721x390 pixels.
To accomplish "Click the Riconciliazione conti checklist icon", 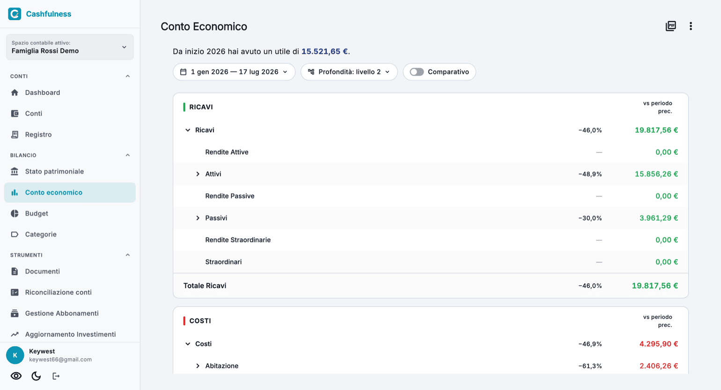I will [15, 292].
